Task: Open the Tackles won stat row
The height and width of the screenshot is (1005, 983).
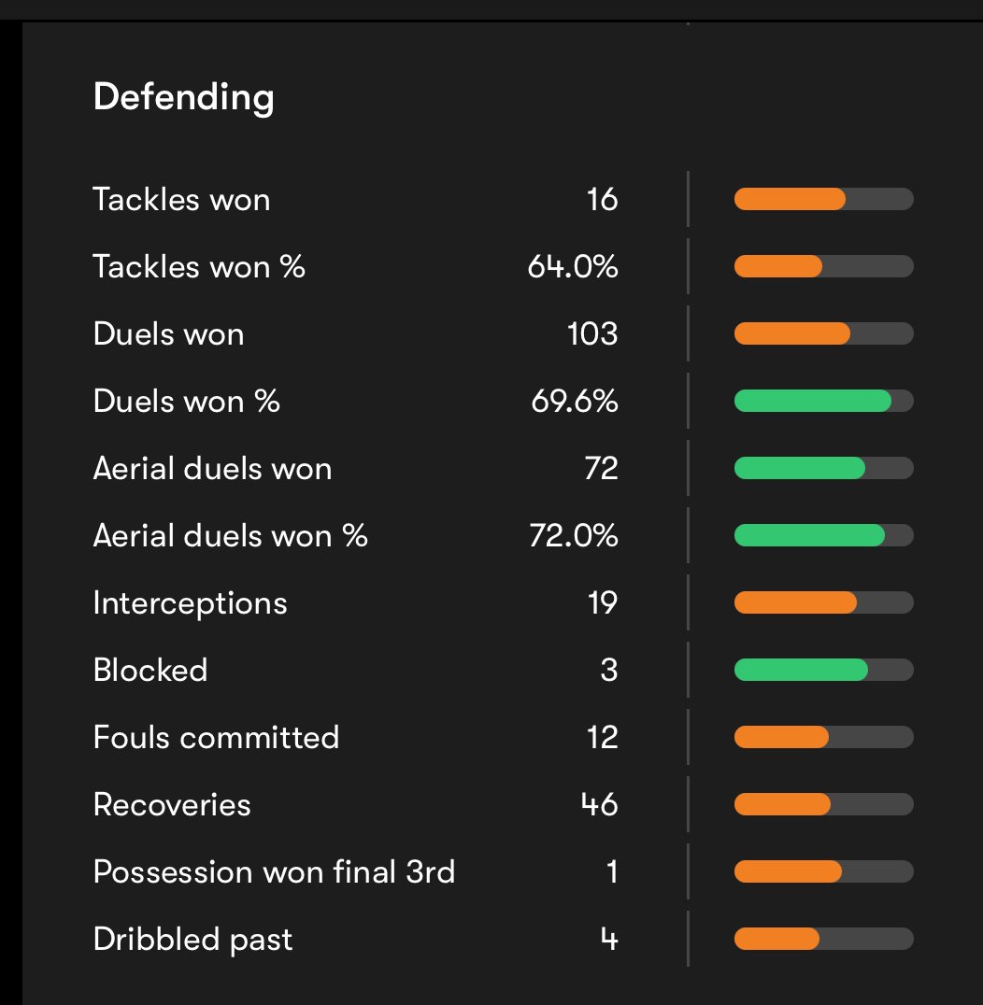Action: pyautogui.click(x=504, y=199)
